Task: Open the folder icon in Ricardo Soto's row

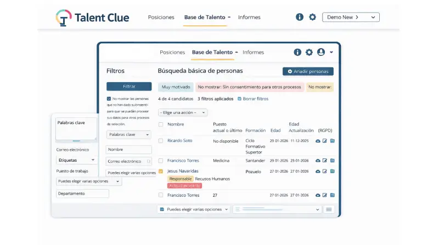Action: [x=333, y=141]
